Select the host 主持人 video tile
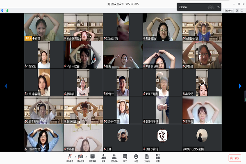246x164 pixels. click(x=43, y=27)
